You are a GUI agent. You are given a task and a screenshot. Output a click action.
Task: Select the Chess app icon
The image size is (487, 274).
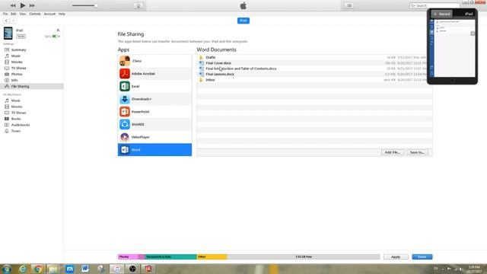point(125,61)
